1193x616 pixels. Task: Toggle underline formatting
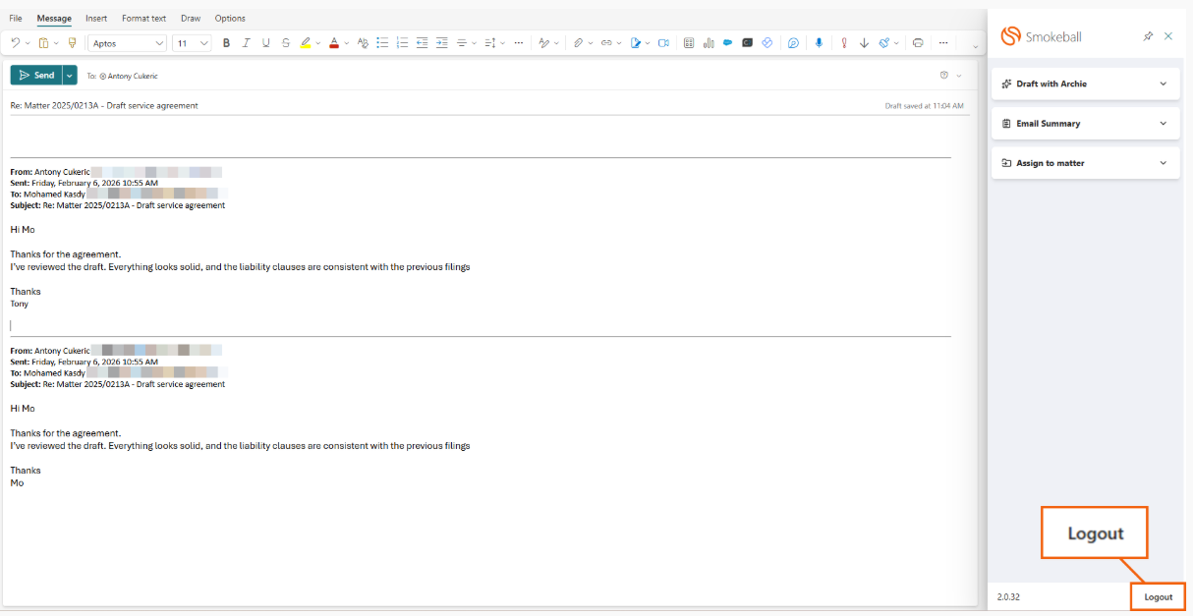point(265,43)
